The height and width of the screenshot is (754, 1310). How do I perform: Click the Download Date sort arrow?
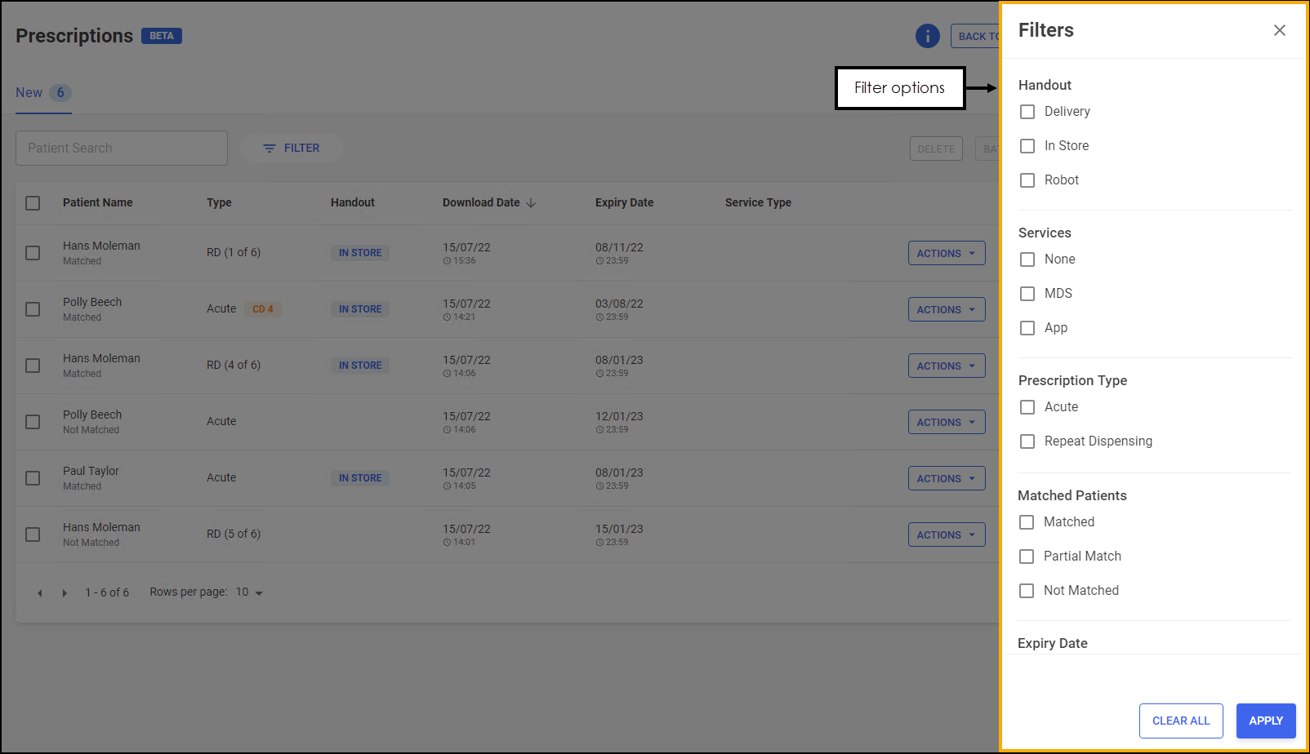coord(531,203)
